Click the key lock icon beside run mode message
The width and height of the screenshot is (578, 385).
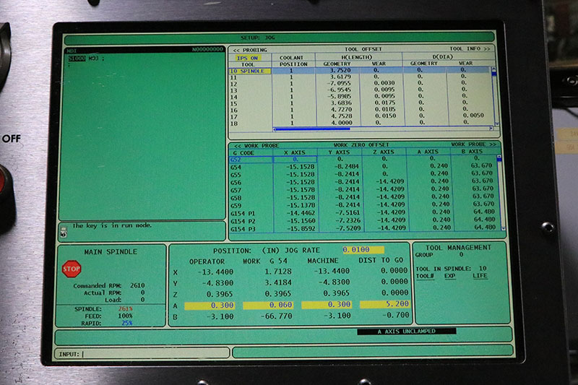click(64, 232)
